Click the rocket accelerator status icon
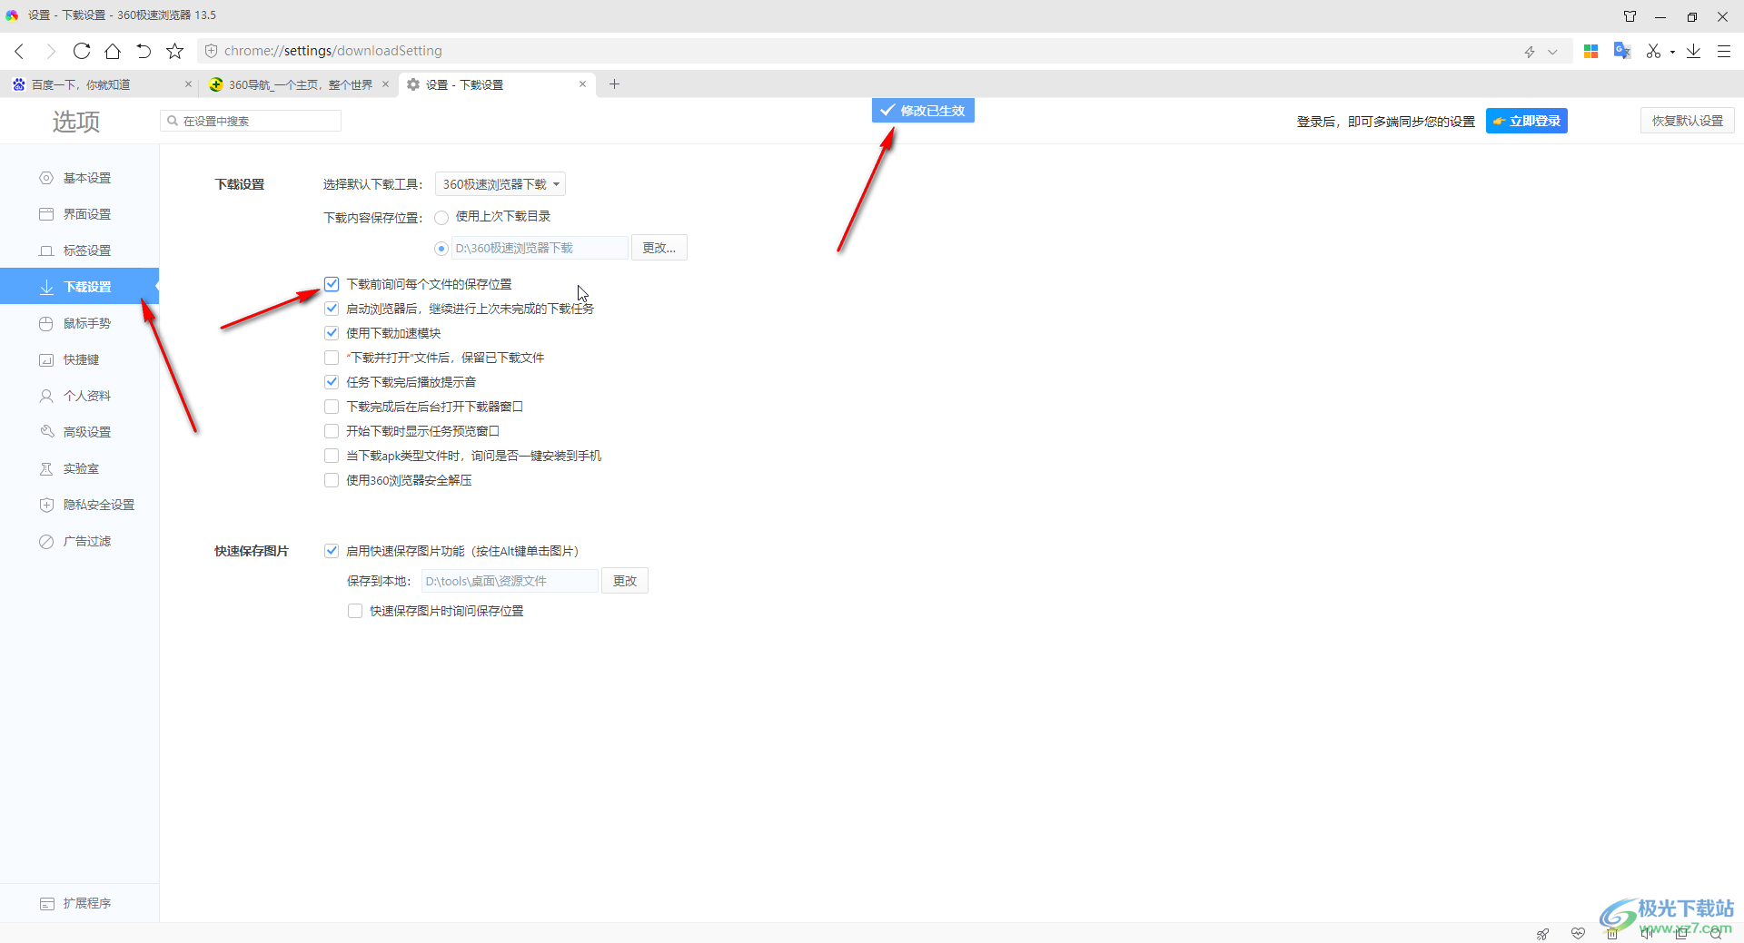 [x=1542, y=934]
